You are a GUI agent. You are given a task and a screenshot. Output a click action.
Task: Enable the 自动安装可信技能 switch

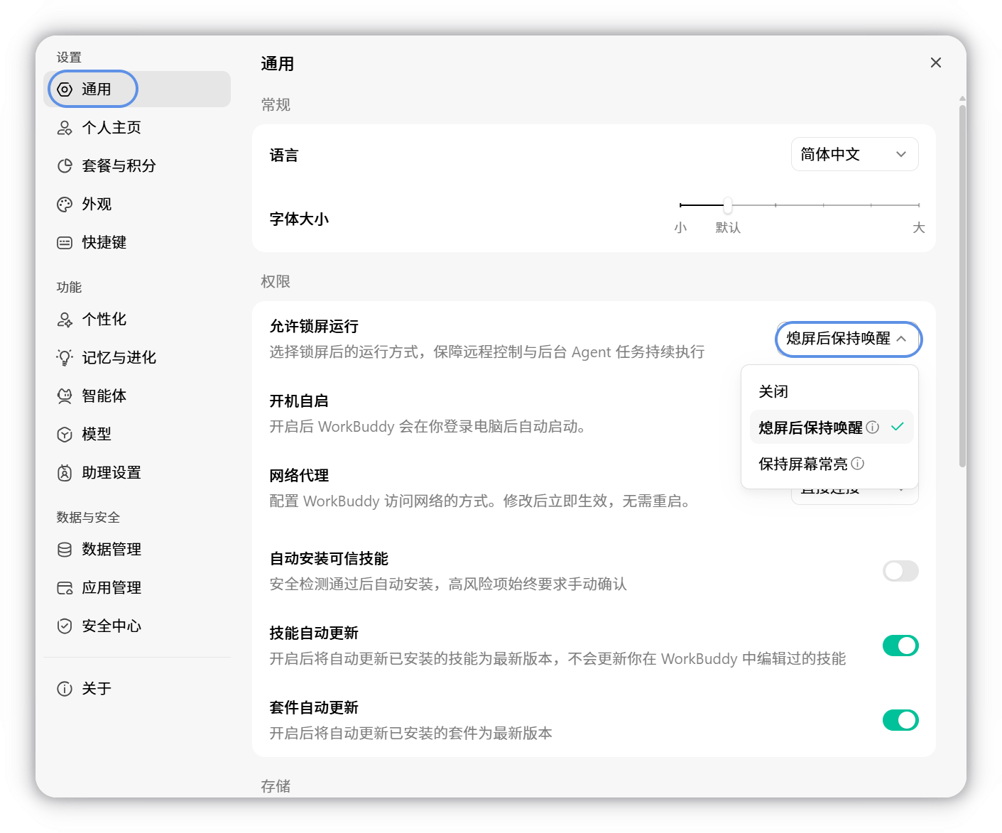point(900,571)
